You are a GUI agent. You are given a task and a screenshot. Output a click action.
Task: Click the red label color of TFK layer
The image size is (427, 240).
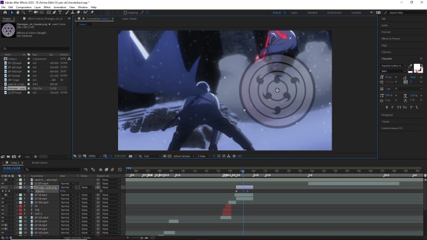coord(21,210)
